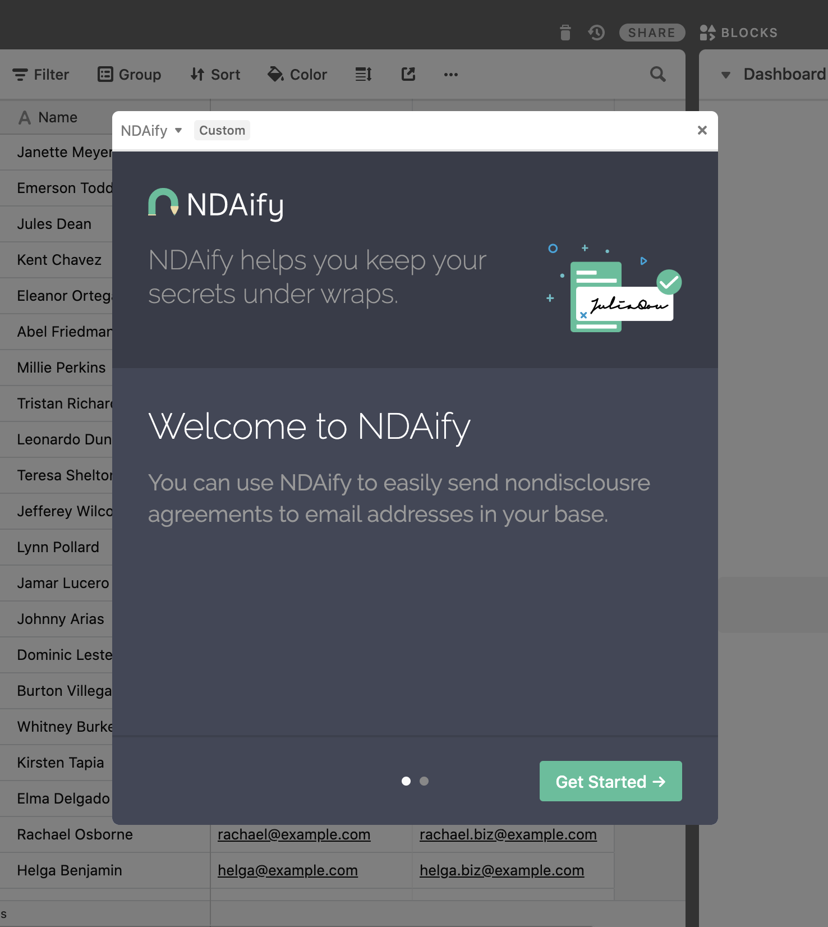The height and width of the screenshot is (927, 828).
Task: Open the revision history clock icon
Action: [596, 33]
